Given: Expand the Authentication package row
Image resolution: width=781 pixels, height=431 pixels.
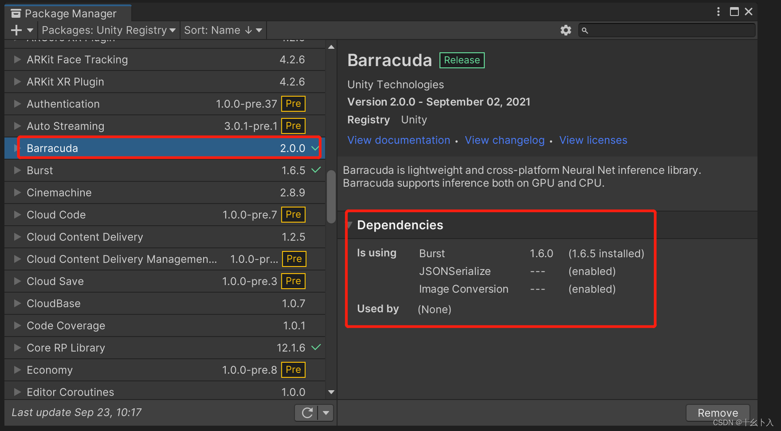Looking at the screenshot, I should [17, 104].
